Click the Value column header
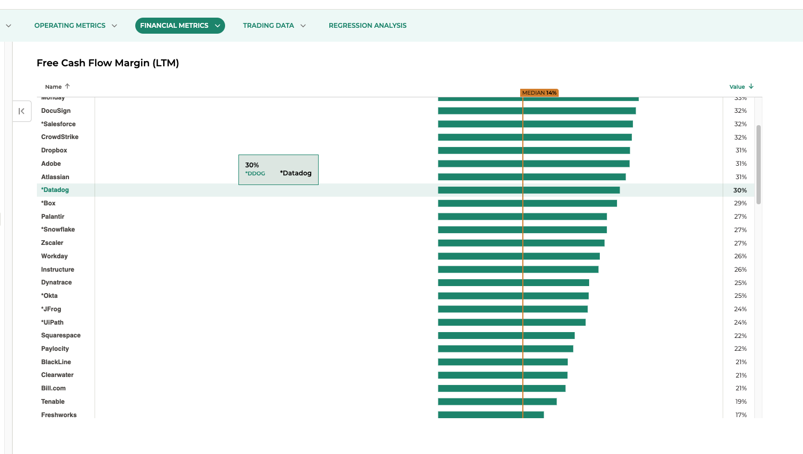The height and width of the screenshot is (454, 803). (x=737, y=87)
